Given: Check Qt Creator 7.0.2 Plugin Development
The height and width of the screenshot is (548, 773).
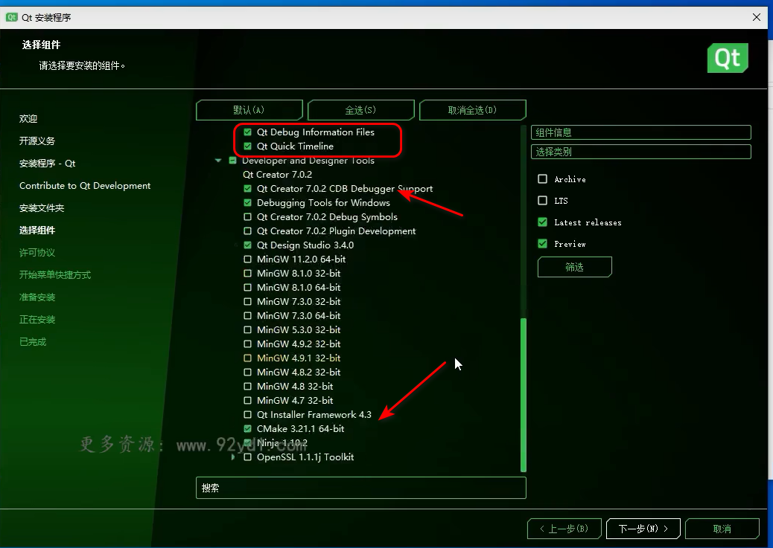Looking at the screenshot, I should pos(247,231).
